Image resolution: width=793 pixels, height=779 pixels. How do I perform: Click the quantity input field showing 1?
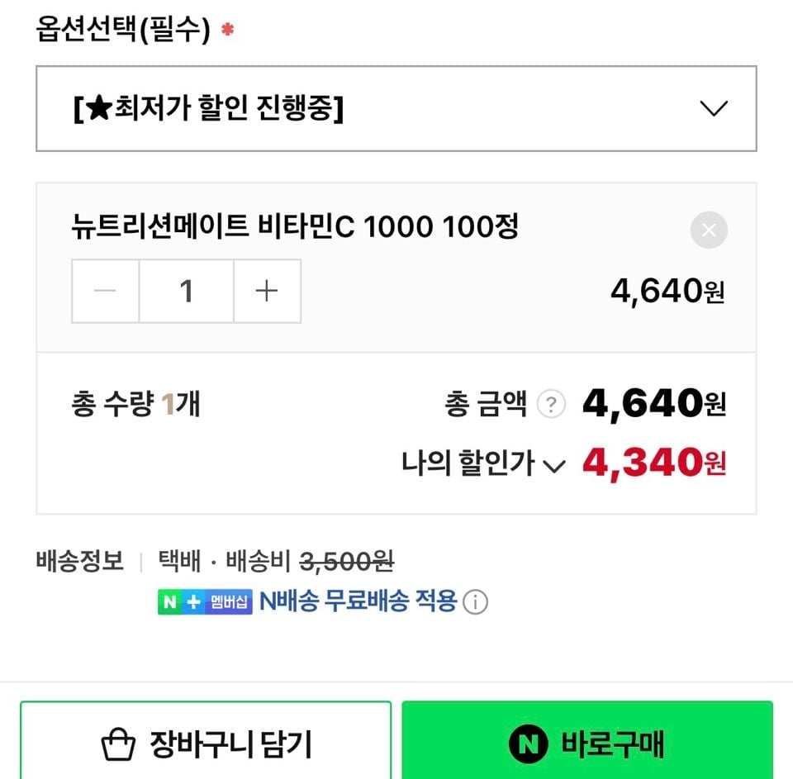[187, 291]
